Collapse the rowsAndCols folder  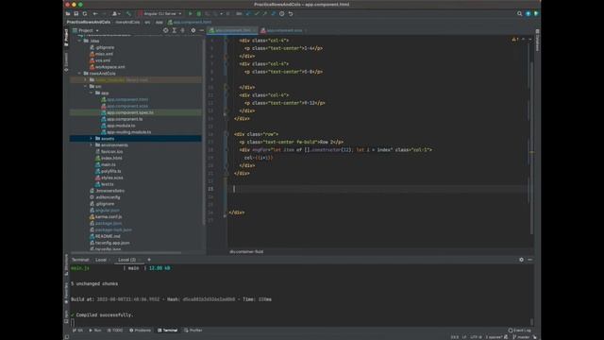click(x=80, y=74)
